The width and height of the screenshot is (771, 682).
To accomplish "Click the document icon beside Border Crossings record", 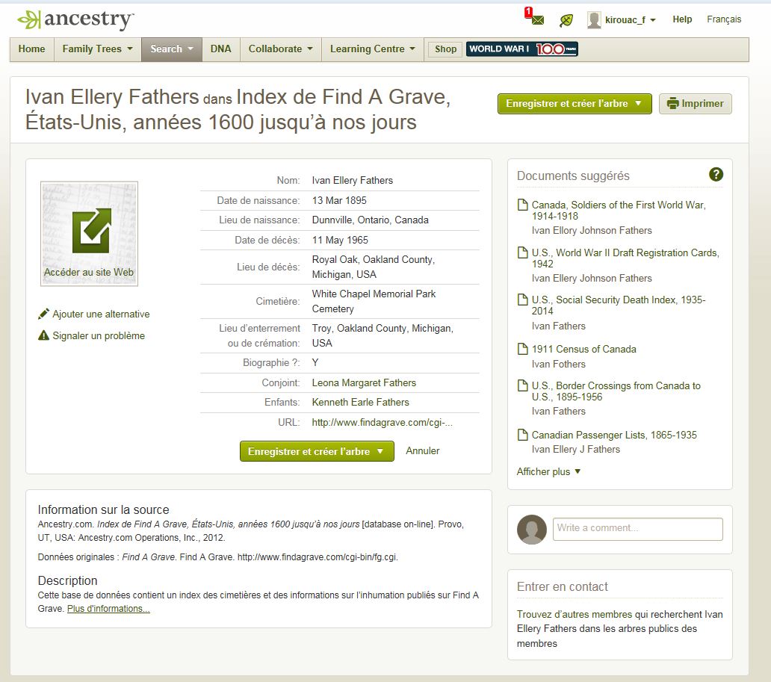I will coord(523,386).
